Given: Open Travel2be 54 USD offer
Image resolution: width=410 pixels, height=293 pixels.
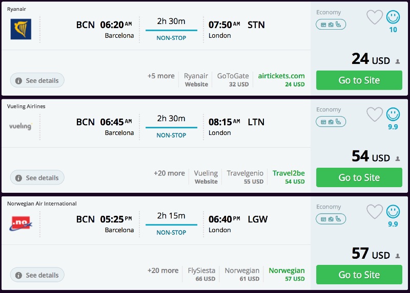Looking at the screenshot, I should 289,177.
